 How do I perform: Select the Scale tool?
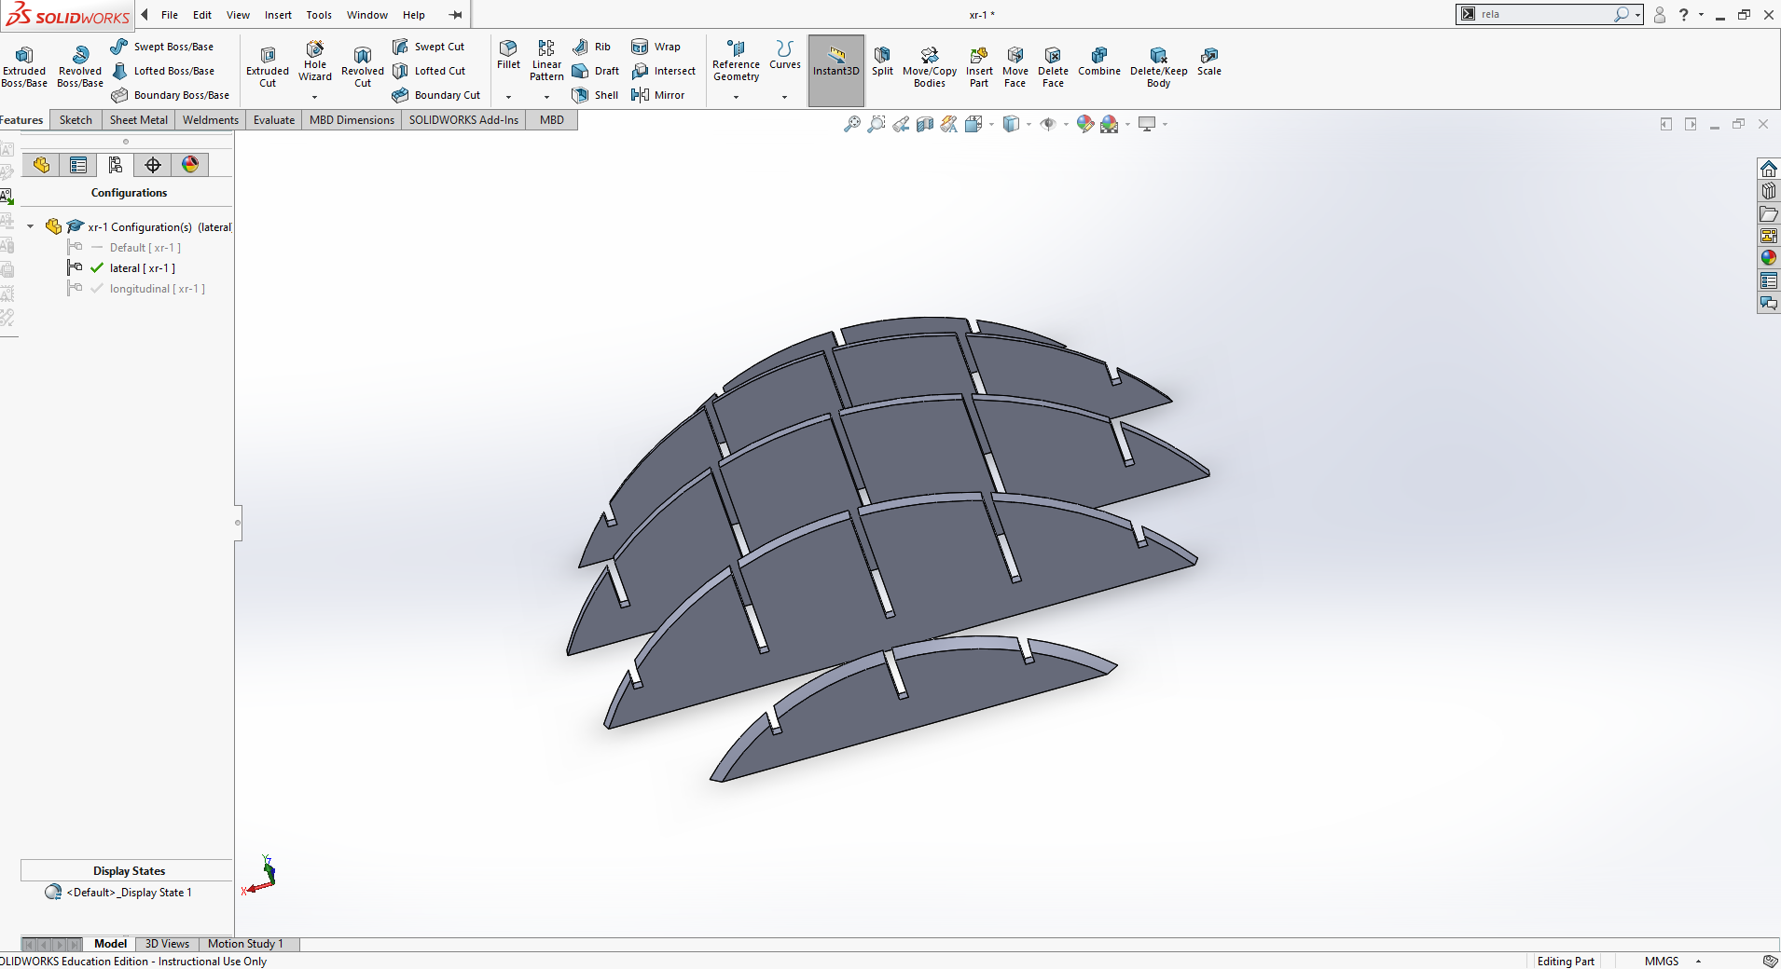[1209, 61]
